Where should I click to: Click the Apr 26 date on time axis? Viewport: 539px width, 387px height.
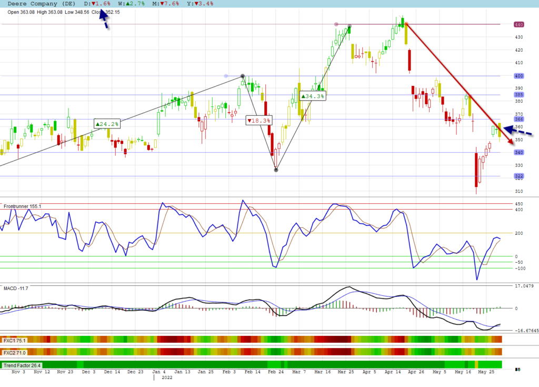tap(416, 372)
